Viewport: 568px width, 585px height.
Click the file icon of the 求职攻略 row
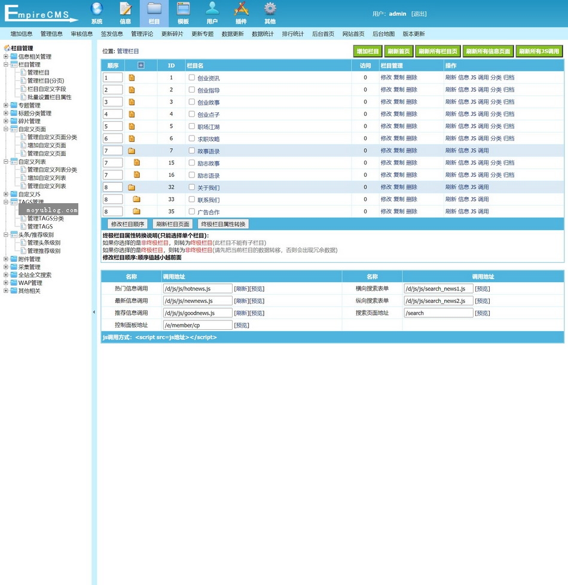click(x=132, y=139)
